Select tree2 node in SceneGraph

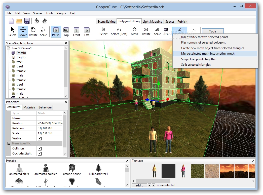(x=20, y=62)
